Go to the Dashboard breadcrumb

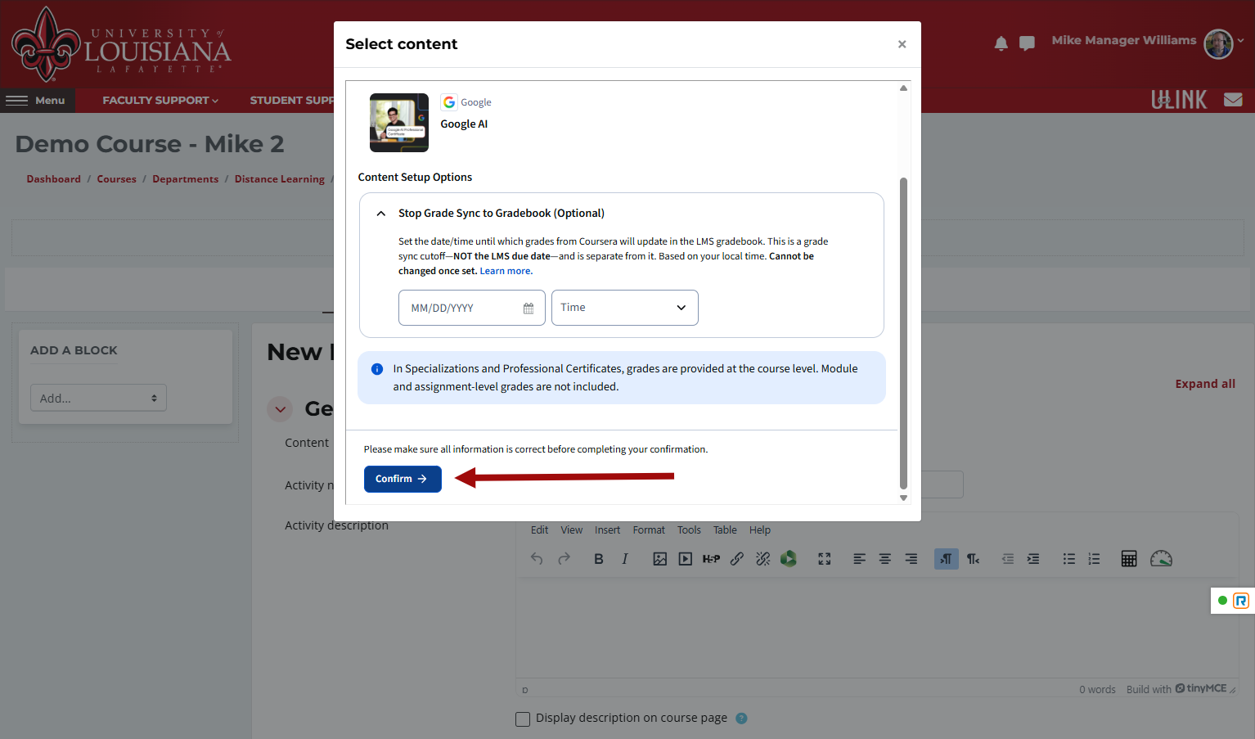coord(53,179)
